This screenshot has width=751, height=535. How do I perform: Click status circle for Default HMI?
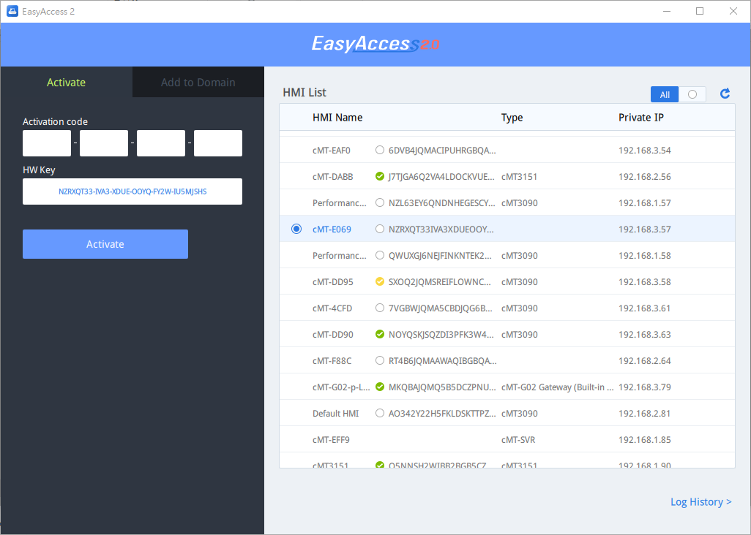pos(380,413)
